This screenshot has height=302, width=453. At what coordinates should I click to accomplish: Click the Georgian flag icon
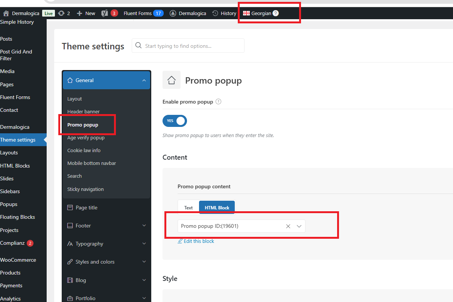click(246, 13)
